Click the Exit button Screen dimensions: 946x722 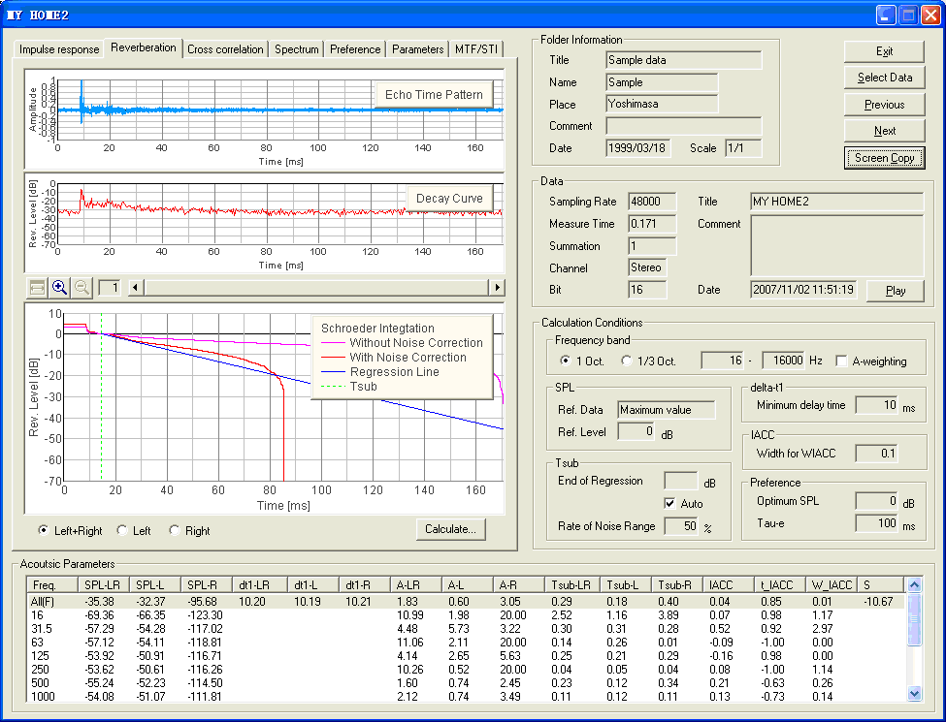885,51
